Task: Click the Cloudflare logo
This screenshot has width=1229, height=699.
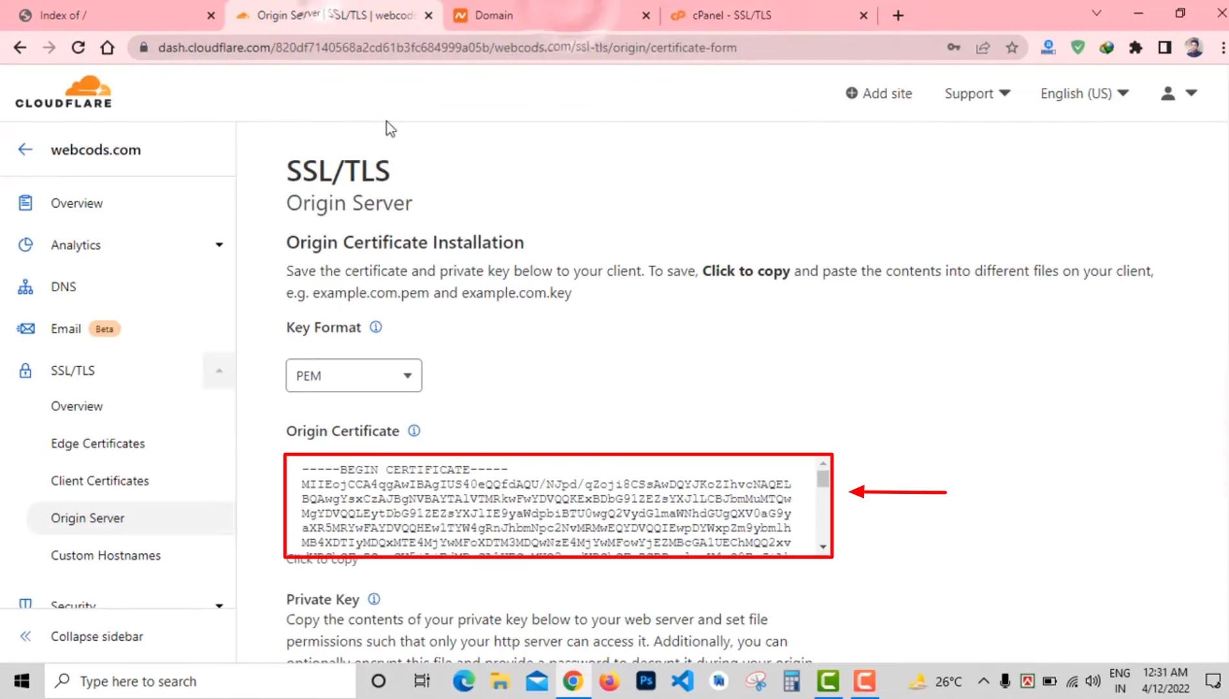Action: pos(63,92)
